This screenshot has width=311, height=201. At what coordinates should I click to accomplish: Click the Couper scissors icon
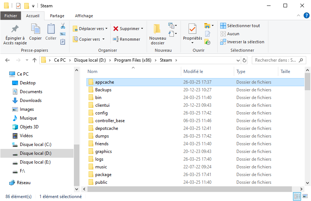coord(63,26)
